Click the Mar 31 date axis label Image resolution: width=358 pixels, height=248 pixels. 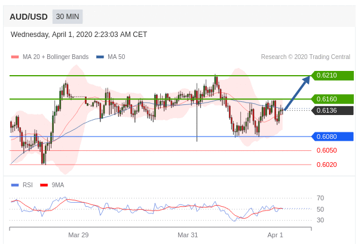188,235
